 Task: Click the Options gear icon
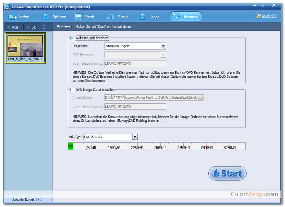pos(46,16)
